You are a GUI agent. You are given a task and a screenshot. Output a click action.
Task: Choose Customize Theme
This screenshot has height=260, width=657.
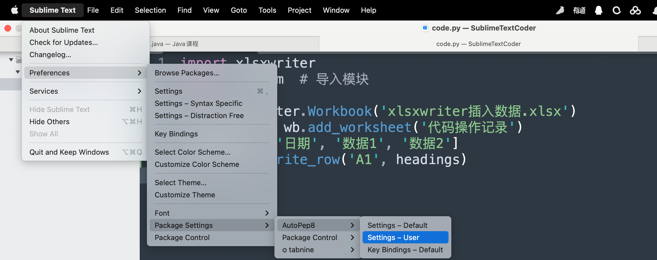coord(212,195)
